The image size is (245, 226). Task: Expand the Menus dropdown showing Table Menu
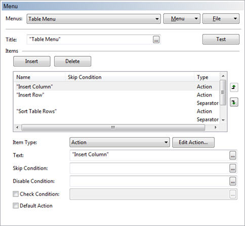point(94,19)
